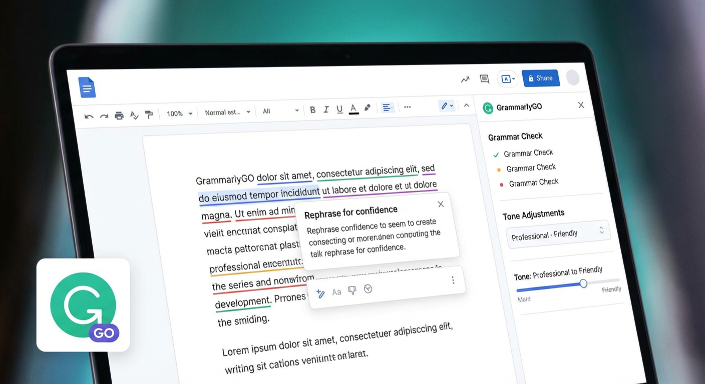The height and width of the screenshot is (384, 705).
Task: Select the green-checked Grammar Check item
Action: (x=528, y=153)
